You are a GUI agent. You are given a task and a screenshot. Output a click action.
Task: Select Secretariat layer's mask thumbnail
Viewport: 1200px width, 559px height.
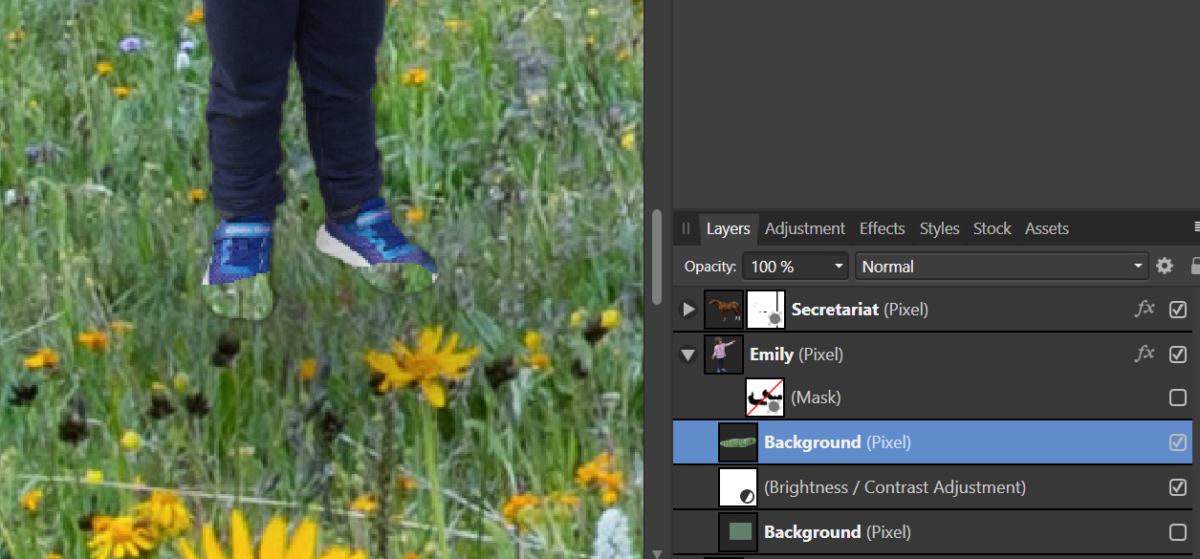(766, 310)
